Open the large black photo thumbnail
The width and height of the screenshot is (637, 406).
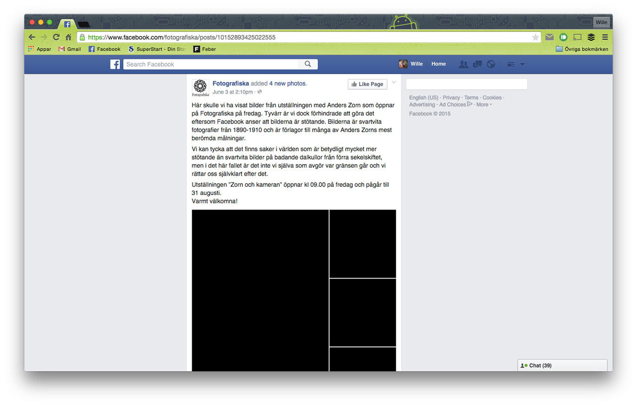[x=260, y=290]
